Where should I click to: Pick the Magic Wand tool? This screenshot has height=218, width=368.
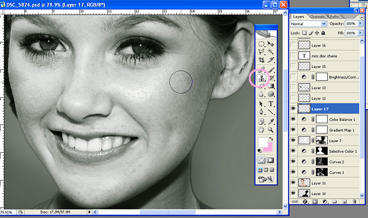(x=272, y=52)
